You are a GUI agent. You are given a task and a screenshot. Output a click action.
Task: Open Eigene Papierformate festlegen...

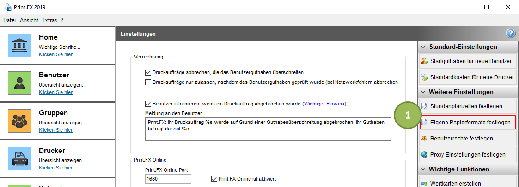click(x=467, y=123)
